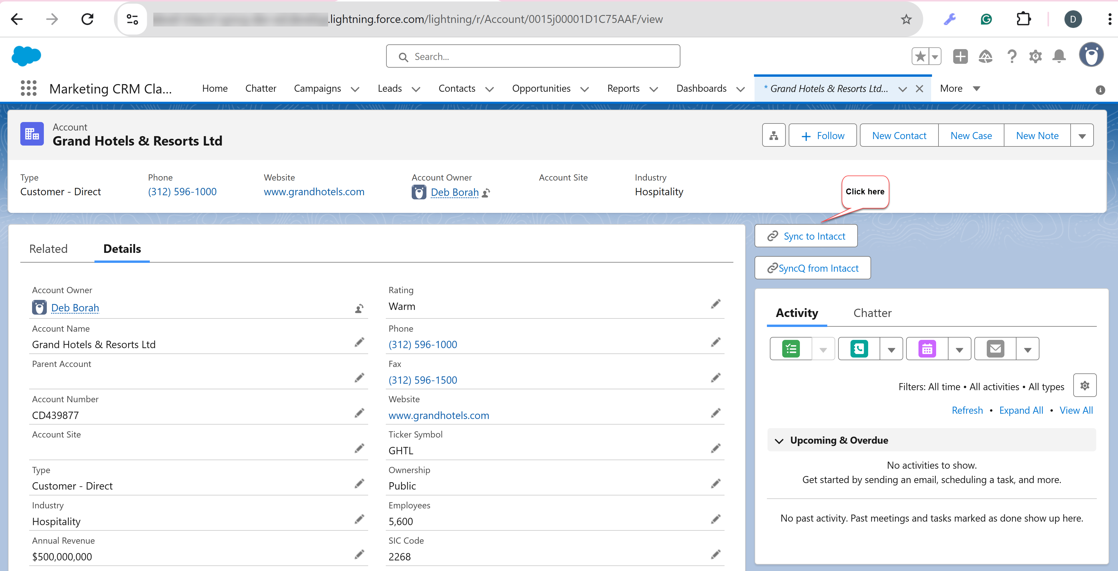Screen dimensions: 1118x571
Task: Switch to the Related tab
Action: 48,249
